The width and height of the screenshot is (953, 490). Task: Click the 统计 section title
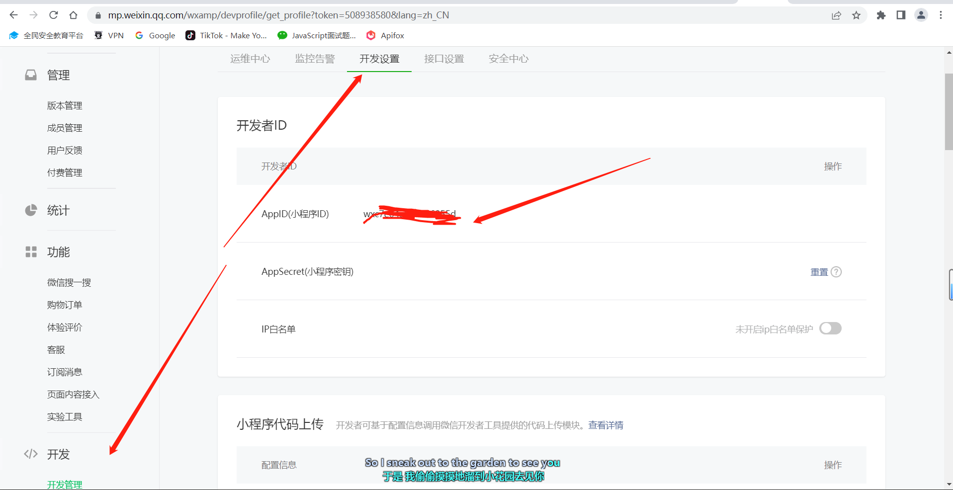[58, 210]
